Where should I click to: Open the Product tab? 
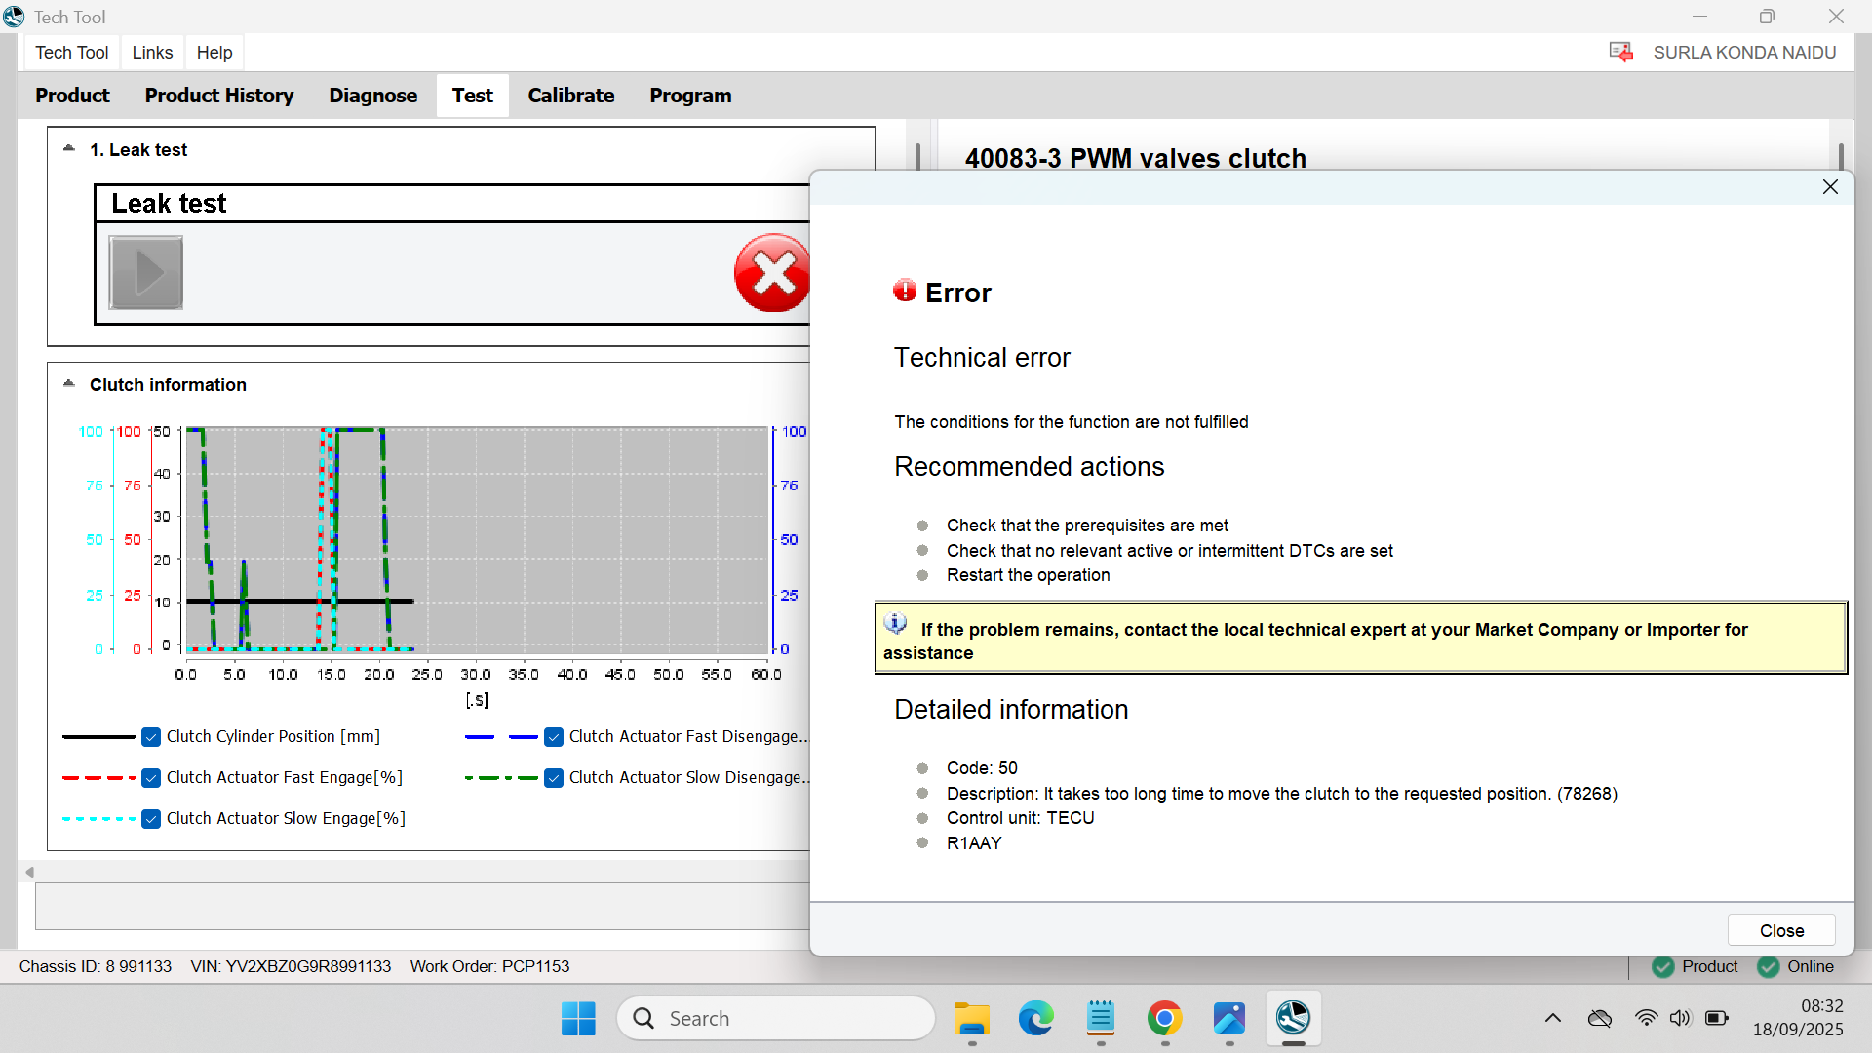[72, 96]
